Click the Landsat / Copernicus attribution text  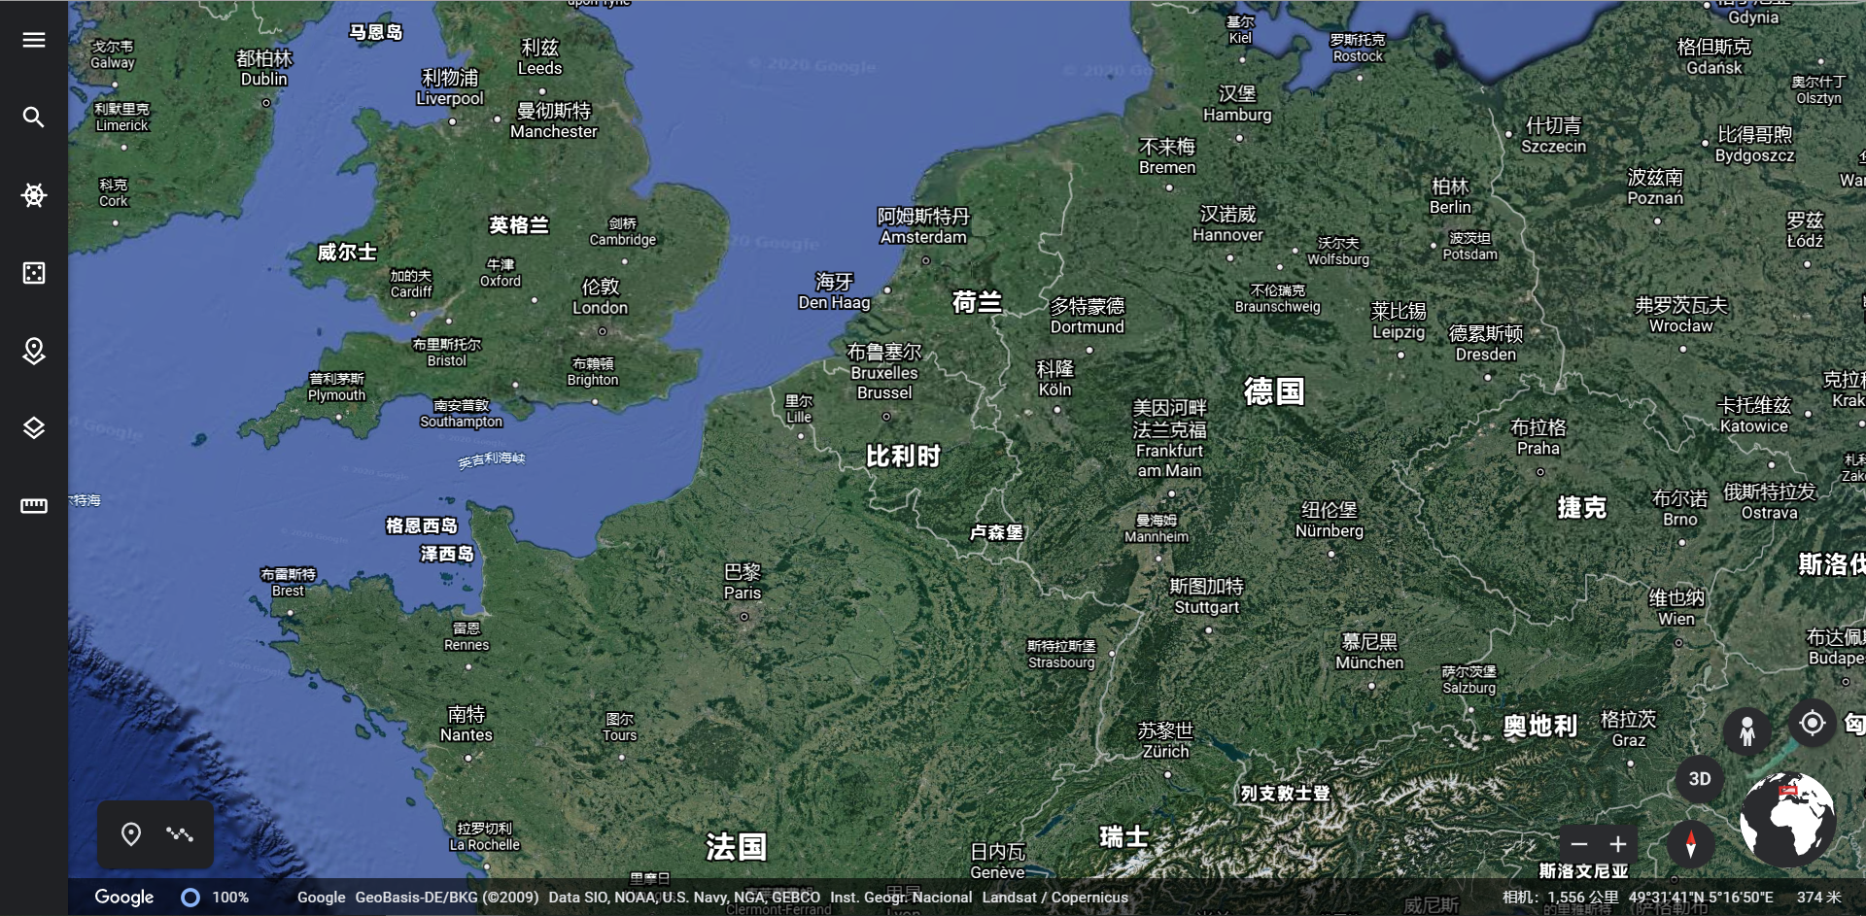tap(1055, 898)
